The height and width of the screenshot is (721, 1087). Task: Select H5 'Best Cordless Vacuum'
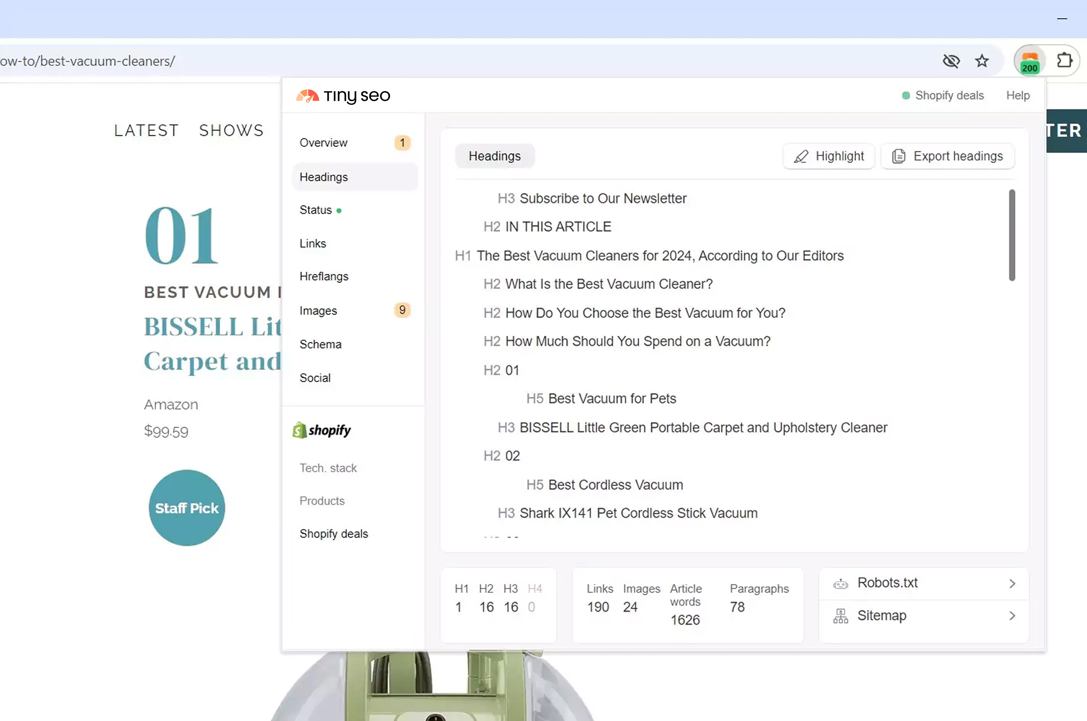(615, 485)
